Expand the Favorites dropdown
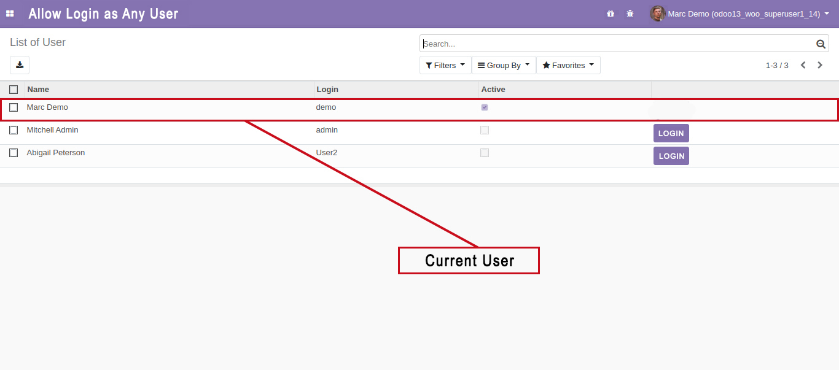The width and height of the screenshot is (839, 370). pos(568,65)
